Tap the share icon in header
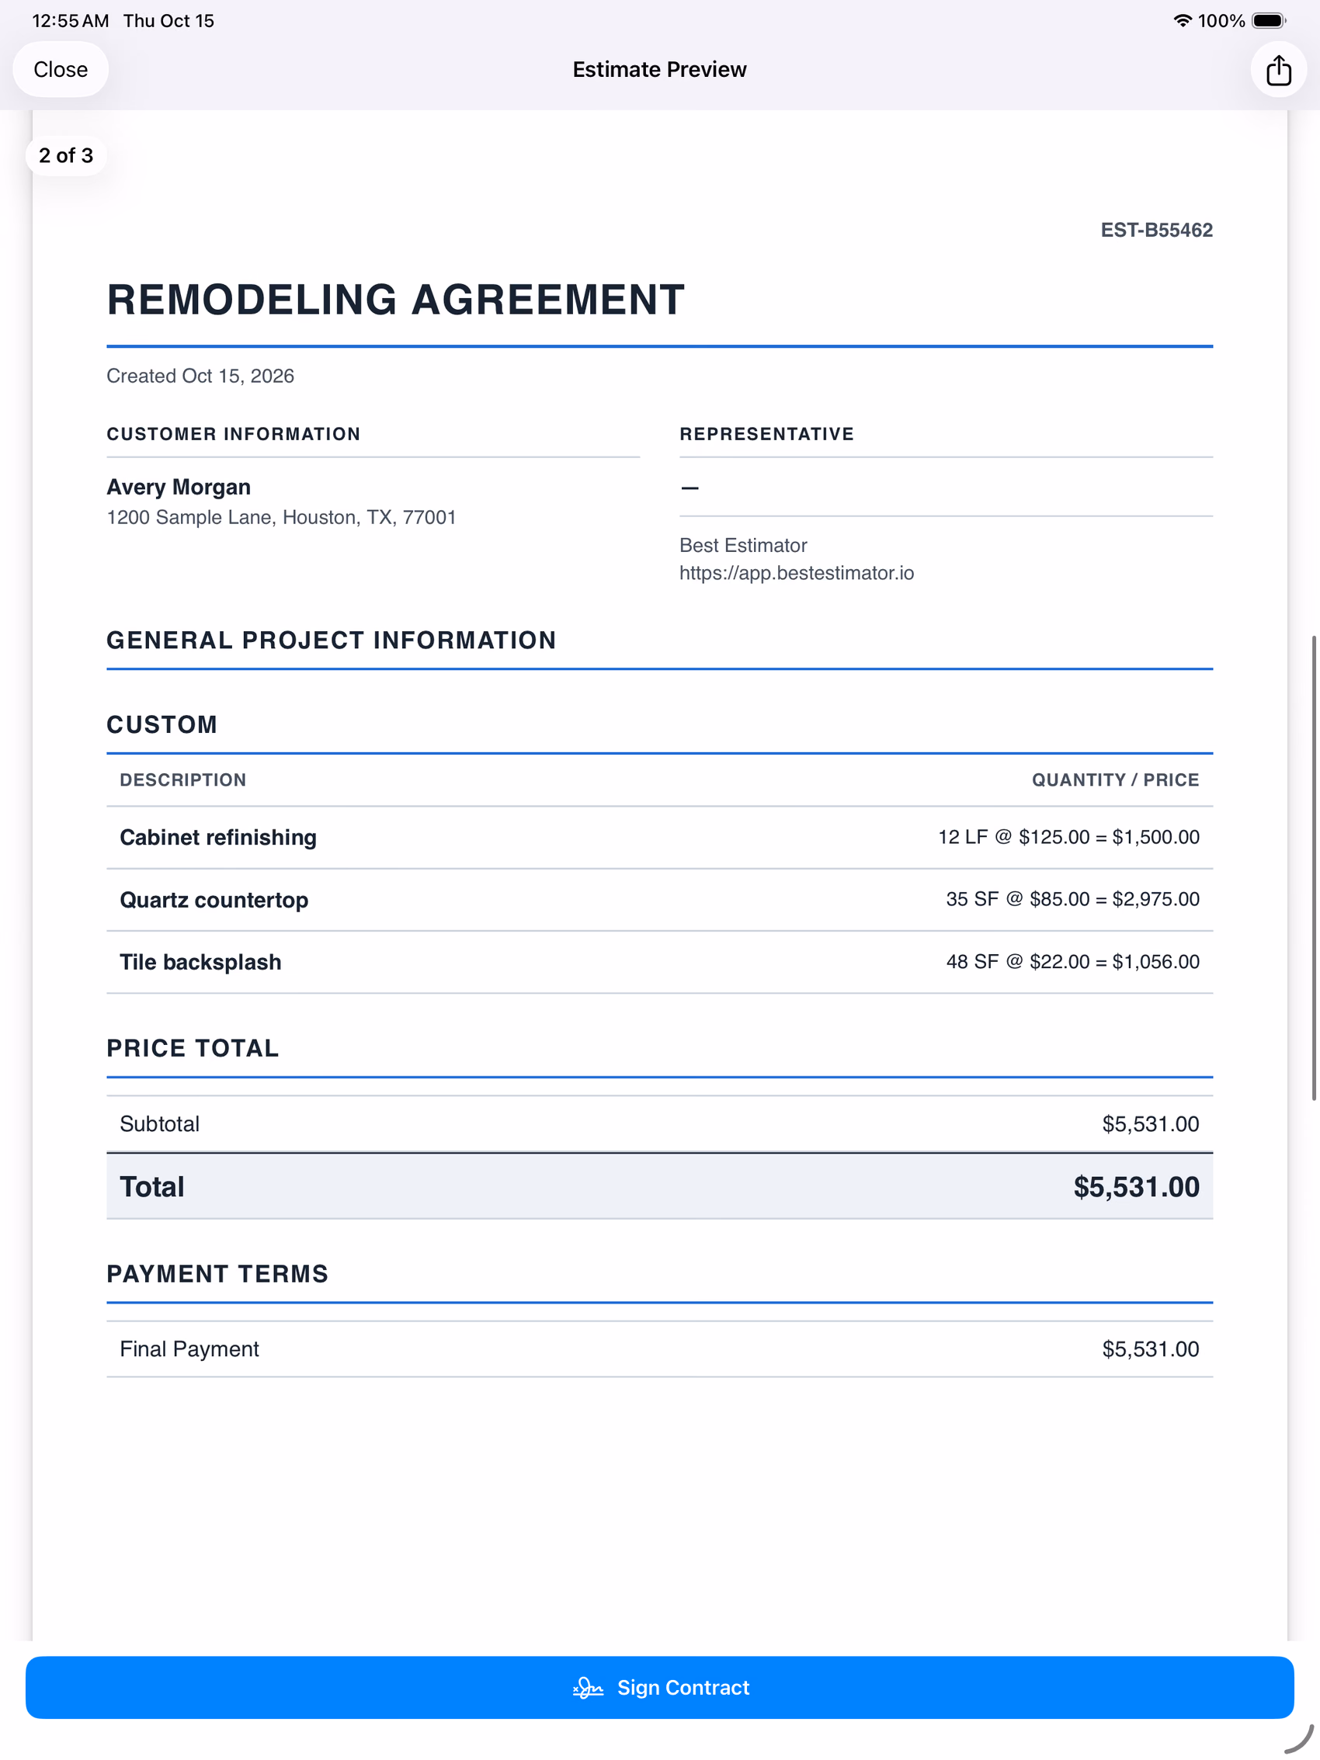 point(1278,70)
